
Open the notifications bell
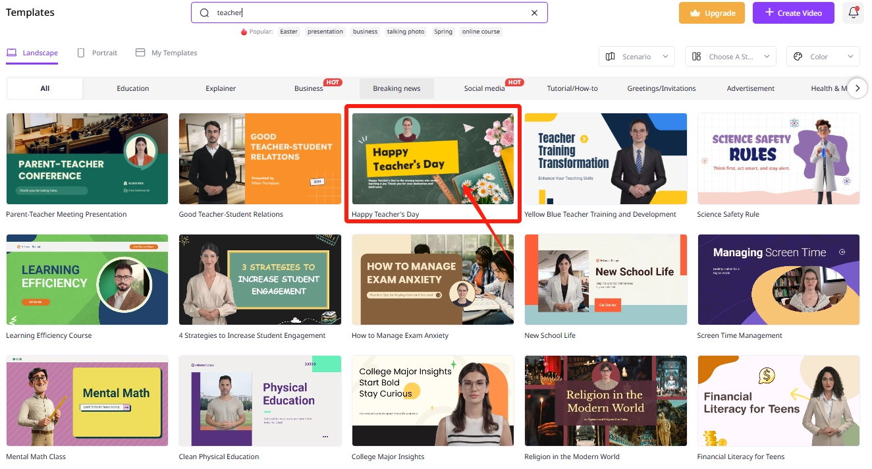[x=853, y=13]
